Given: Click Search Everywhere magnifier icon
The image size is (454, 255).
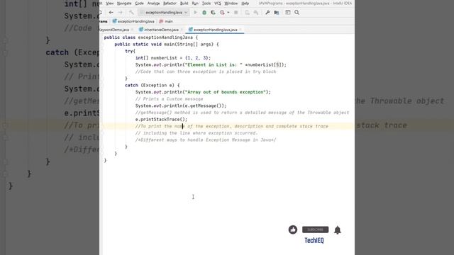Looking at the screenshot, I should click(297, 13).
